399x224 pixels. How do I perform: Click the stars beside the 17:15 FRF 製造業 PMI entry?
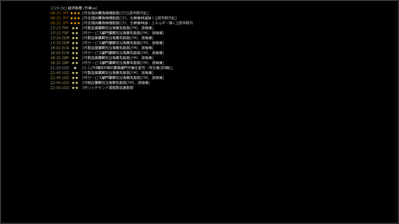(x=75, y=28)
